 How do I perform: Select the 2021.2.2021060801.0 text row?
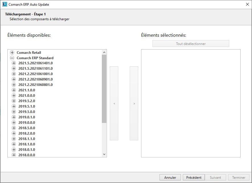click(36, 85)
